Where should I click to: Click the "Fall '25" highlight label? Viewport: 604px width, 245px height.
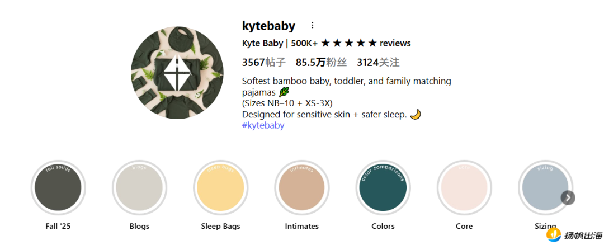[x=58, y=227]
